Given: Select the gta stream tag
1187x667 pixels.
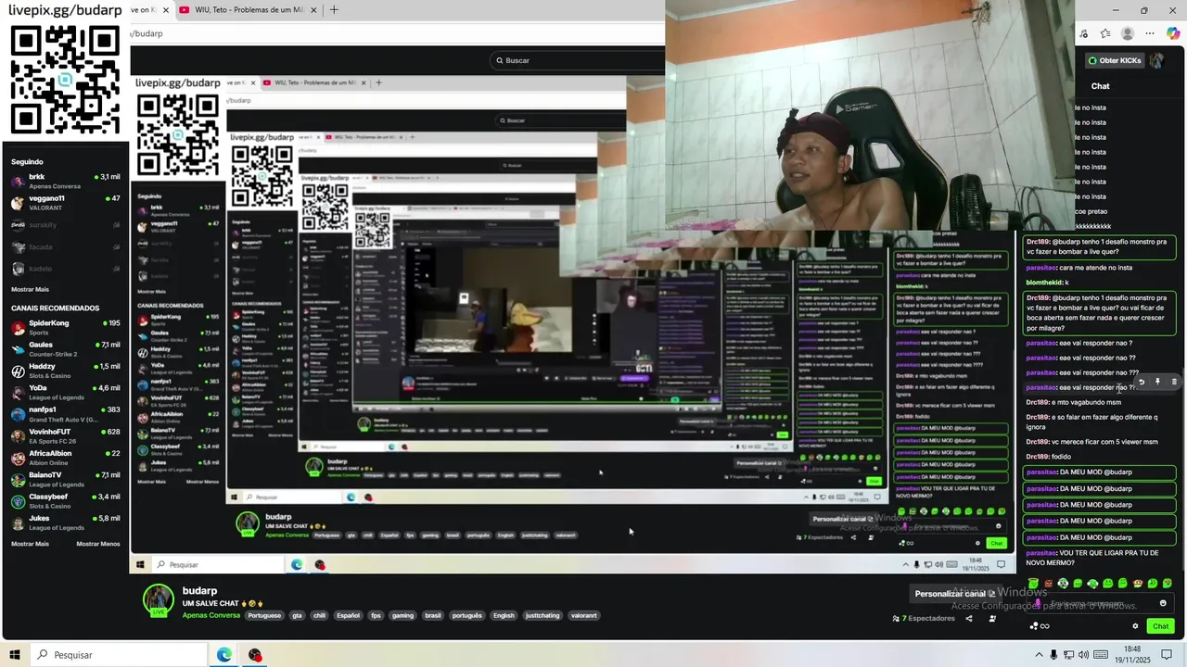Looking at the screenshot, I should (298, 615).
